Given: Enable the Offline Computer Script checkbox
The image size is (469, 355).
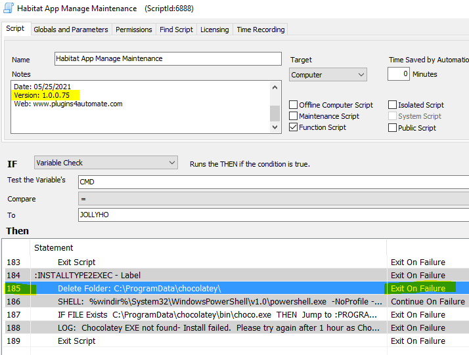Looking at the screenshot, I should [294, 105].
